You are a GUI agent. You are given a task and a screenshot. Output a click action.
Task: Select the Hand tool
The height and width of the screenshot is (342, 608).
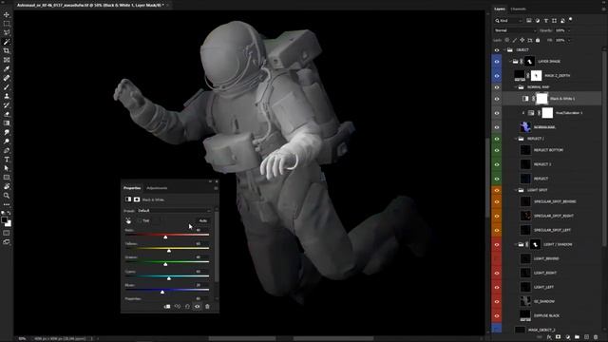click(7, 186)
